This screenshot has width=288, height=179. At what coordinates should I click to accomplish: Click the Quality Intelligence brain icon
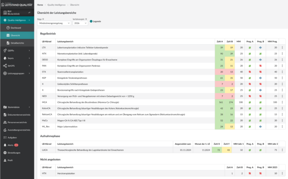(x=5, y=20)
